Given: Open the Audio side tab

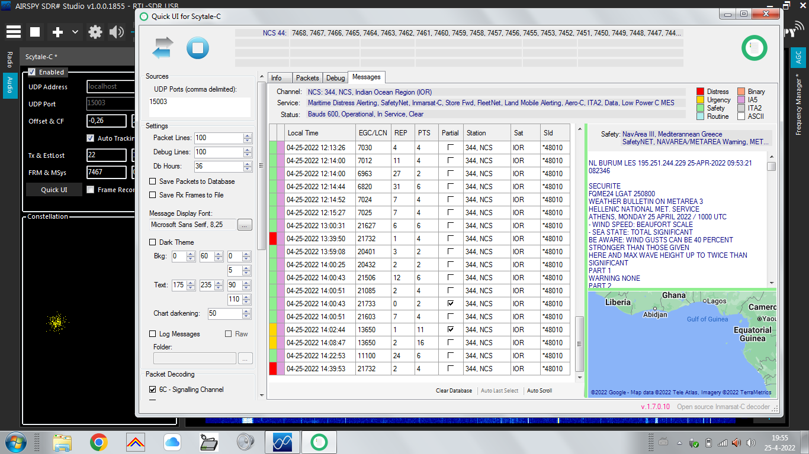Looking at the screenshot, I should (10, 86).
